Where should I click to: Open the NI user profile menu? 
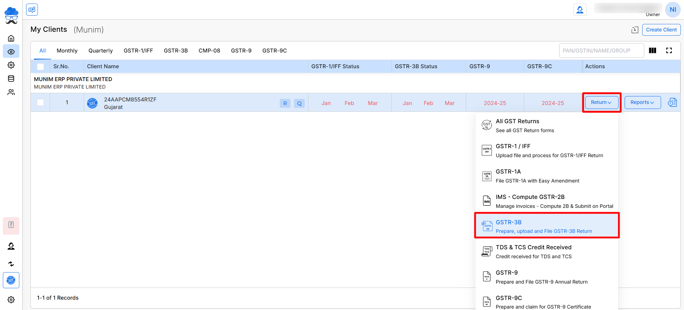click(x=673, y=10)
